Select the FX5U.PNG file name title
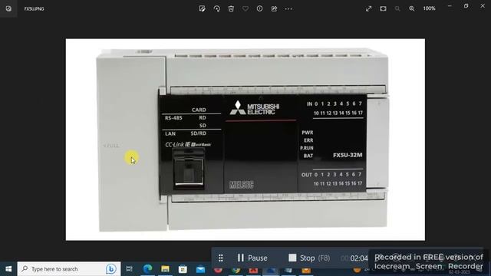 click(x=34, y=8)
